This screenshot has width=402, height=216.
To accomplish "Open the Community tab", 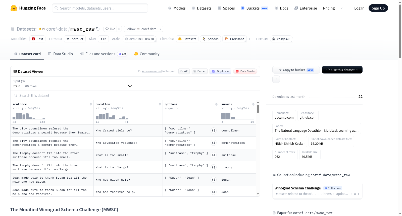I will pyautogui.click(x=147, y=54).
